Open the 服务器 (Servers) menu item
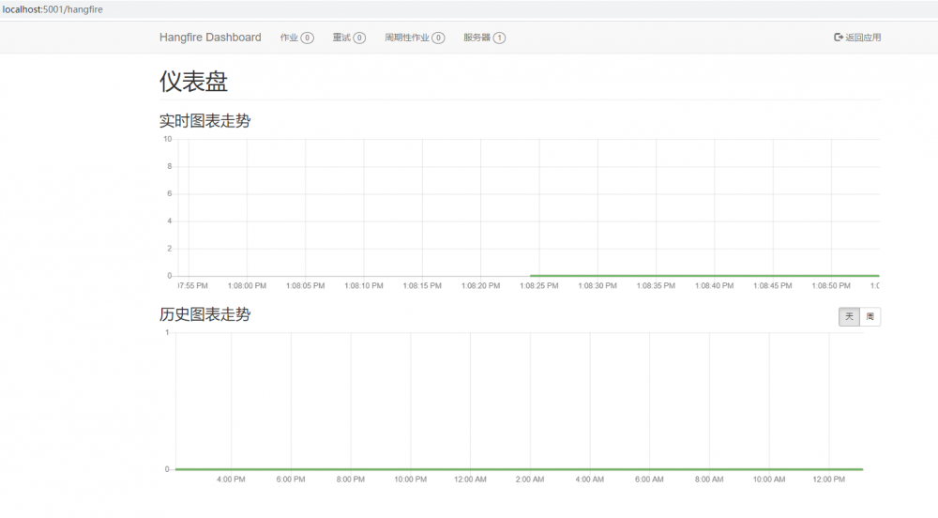Image resolution: width=938 pixels, height=518 pixels. coord(484,38)
